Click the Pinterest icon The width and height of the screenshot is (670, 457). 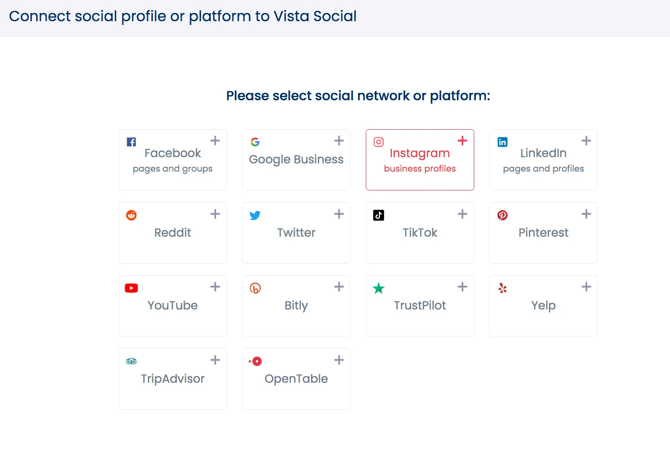point(502,215)
